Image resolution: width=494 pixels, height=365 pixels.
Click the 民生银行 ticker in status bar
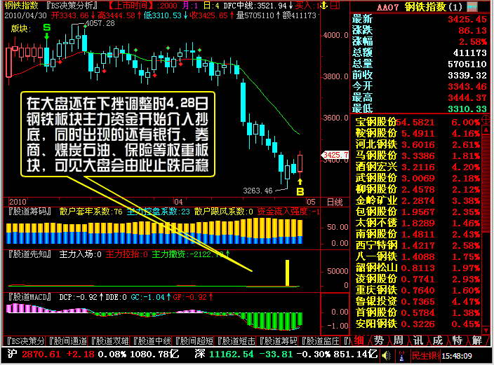(425, 356)
